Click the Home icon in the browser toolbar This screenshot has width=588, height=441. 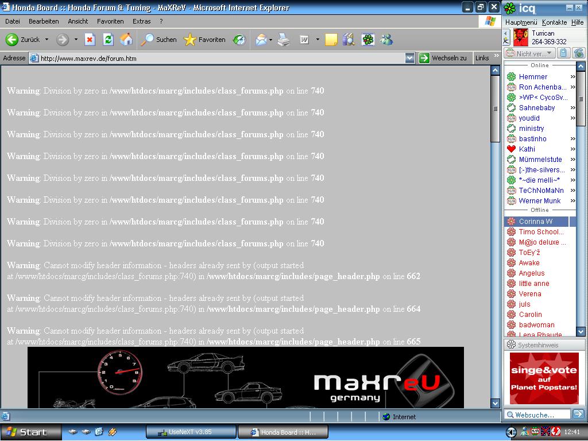pos(126,40)
